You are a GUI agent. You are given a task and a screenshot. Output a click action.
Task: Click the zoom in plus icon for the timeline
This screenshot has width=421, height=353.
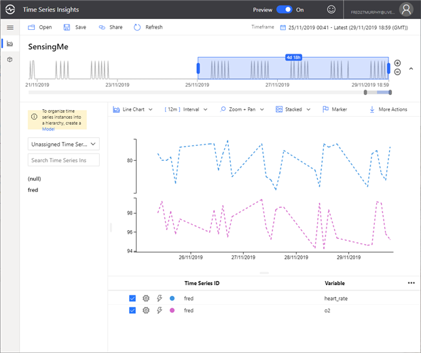point(397,63)
